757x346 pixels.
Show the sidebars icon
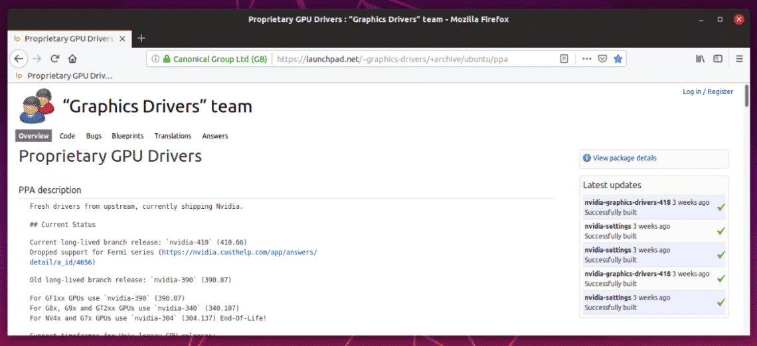(x=718, y=59)
